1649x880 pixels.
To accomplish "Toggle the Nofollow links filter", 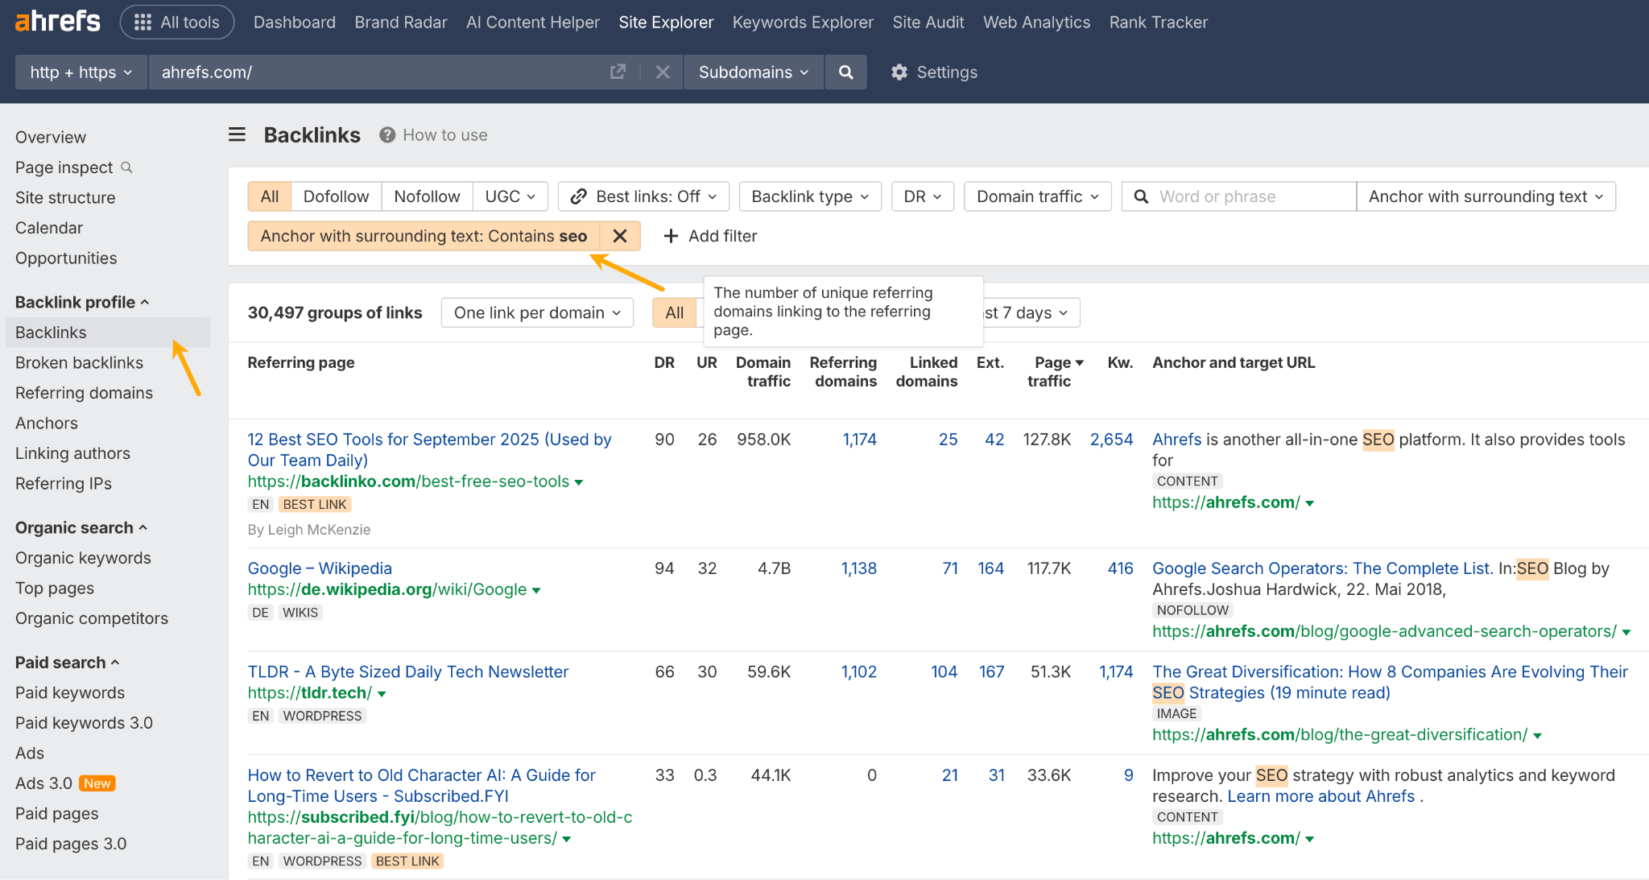I will click(427, 196).
